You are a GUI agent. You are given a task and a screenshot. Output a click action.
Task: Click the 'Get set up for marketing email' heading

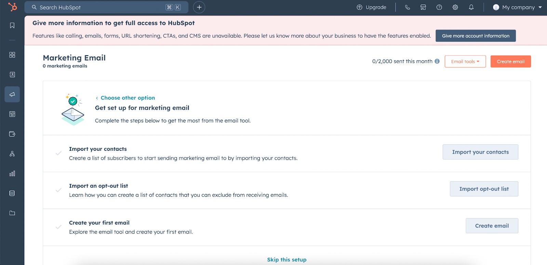click(142, 108)
